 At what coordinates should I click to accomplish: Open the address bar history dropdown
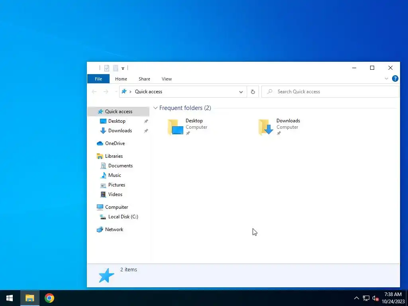coord(241,92)
